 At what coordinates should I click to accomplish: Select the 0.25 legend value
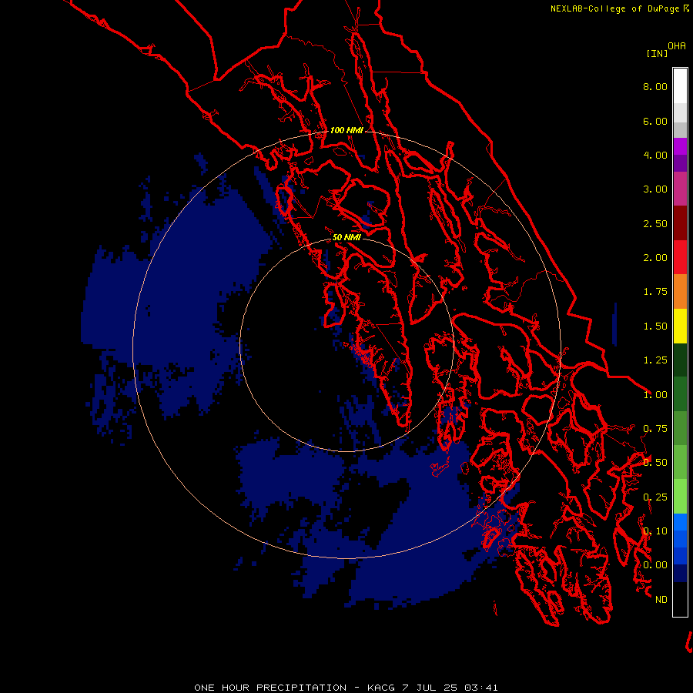click(655, 497)
